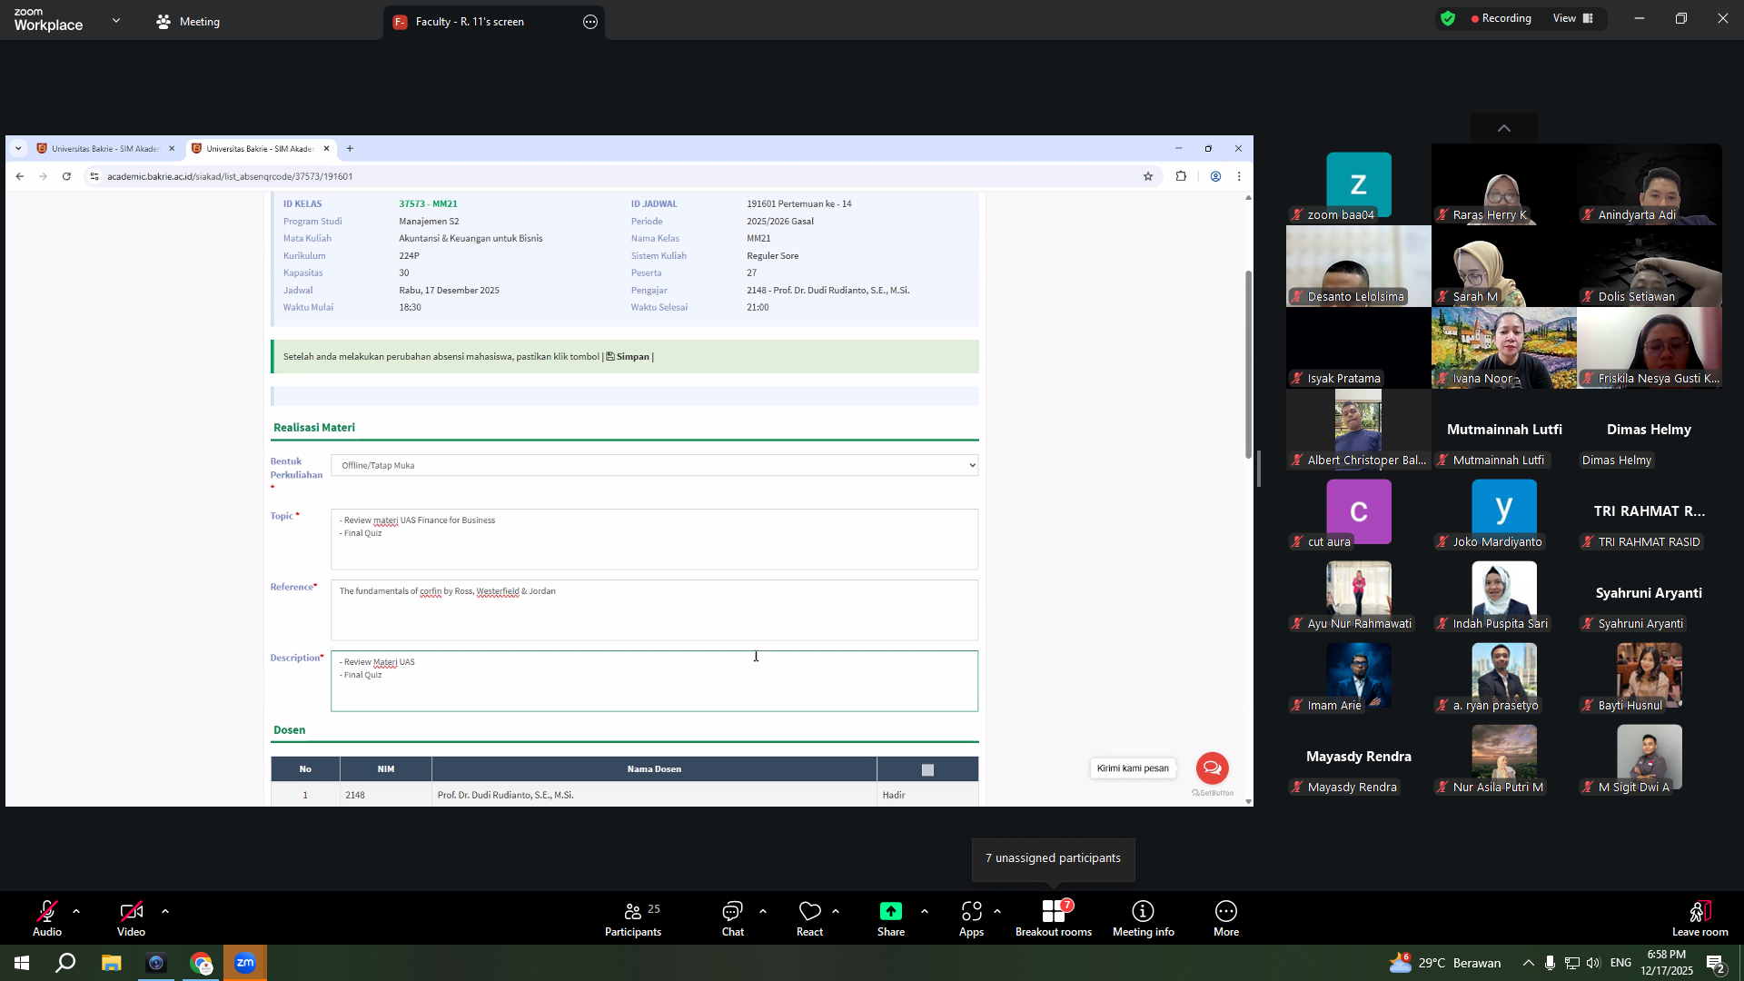Go forward in the shared browser

click(x=43, y=176)
